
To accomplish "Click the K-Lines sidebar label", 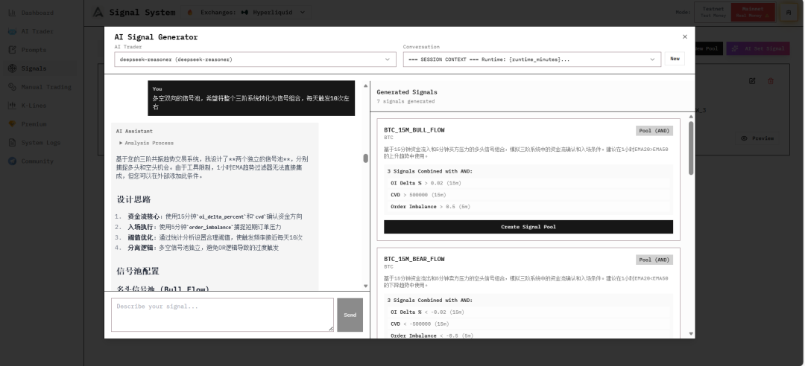I will pos(34,105).
